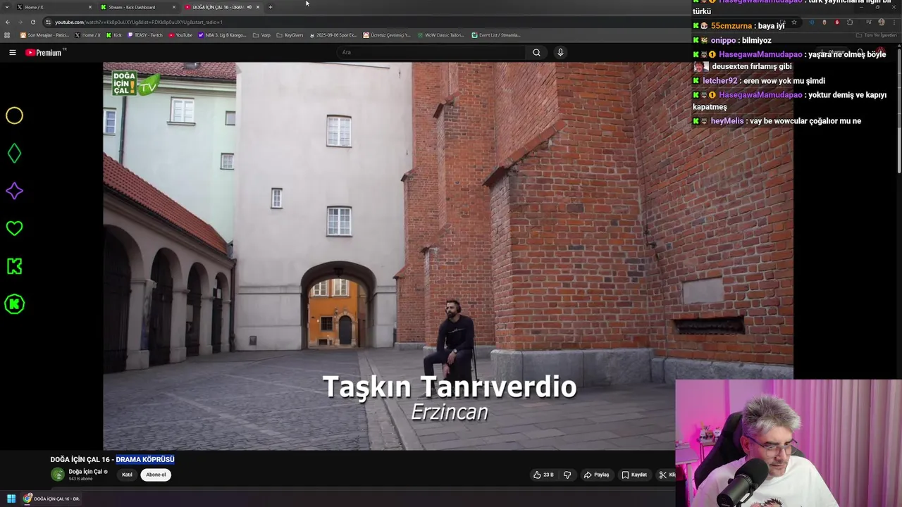The image size is (902, 507).
Task: Dislike the video with thumbs down
Action: pos(567,475)
